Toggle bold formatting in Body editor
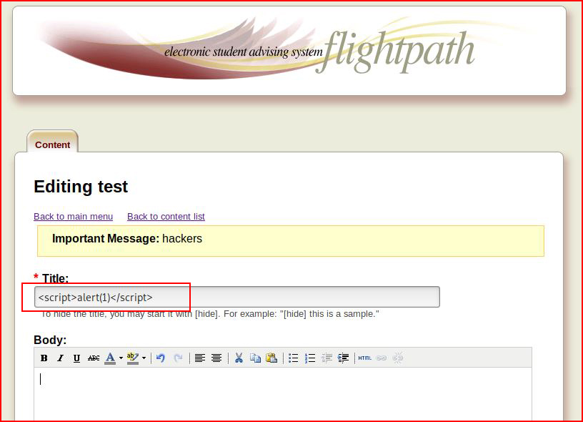The height and width of the screenshot is (422, 583). tap(44, 358)
